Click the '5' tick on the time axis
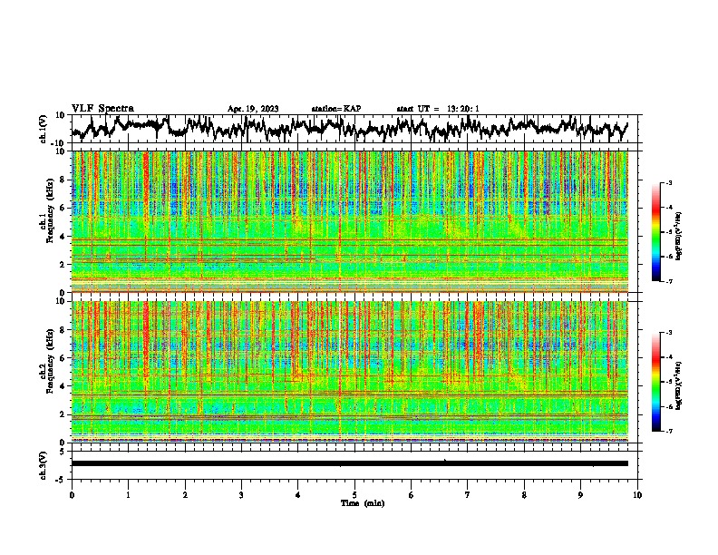 coord(354,495)
